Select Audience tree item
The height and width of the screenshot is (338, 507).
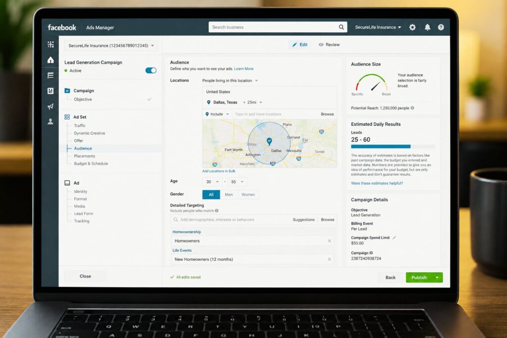83,148
